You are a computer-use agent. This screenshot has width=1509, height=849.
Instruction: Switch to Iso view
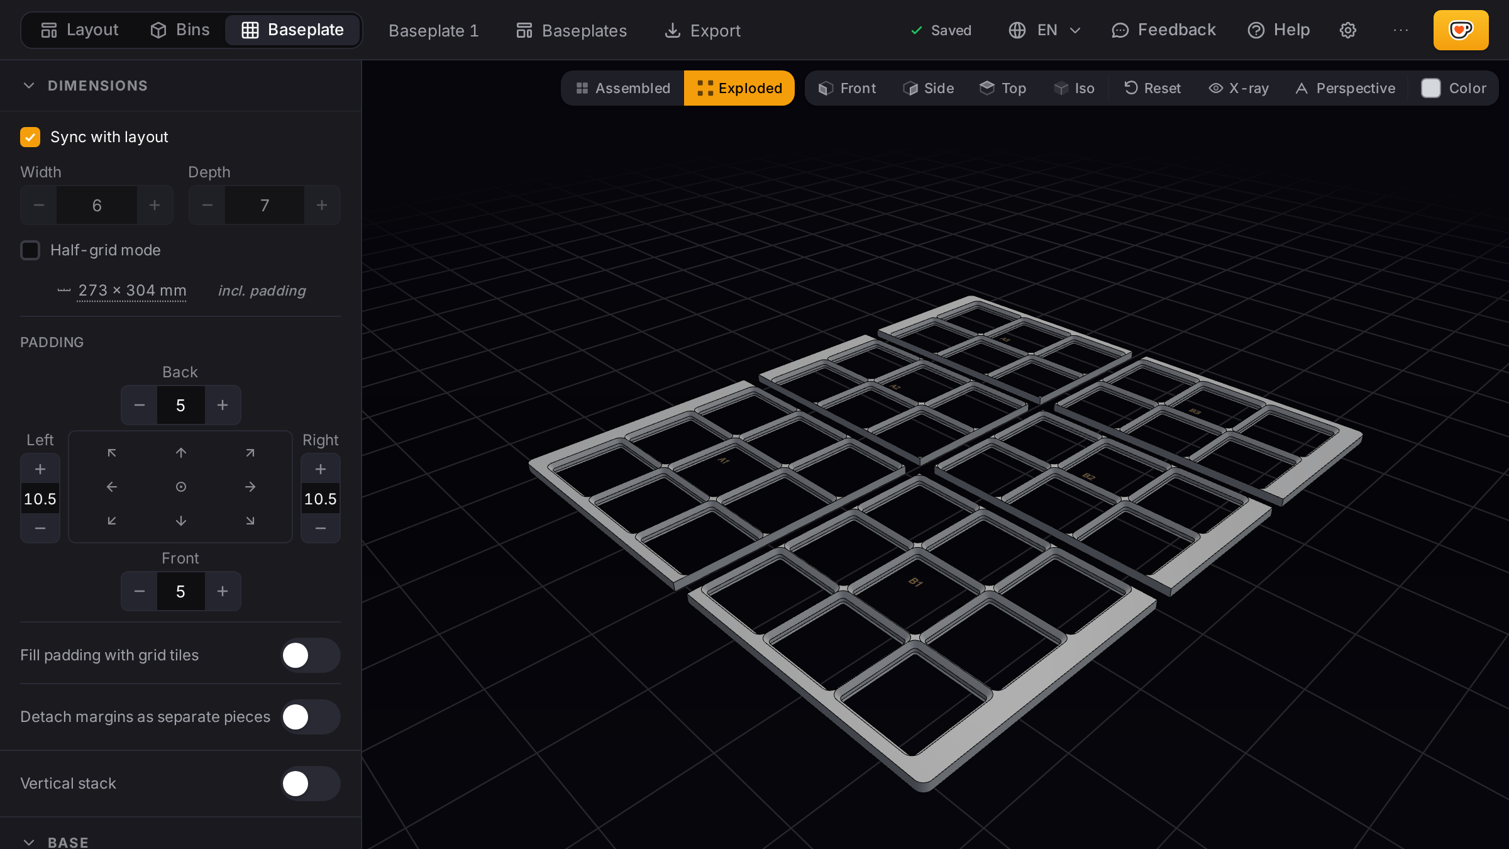coord(1075,88)
